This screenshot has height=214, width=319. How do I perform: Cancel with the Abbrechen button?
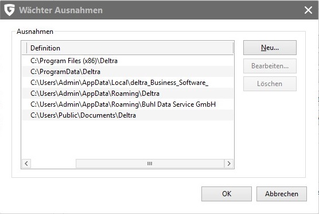[282, 194]
